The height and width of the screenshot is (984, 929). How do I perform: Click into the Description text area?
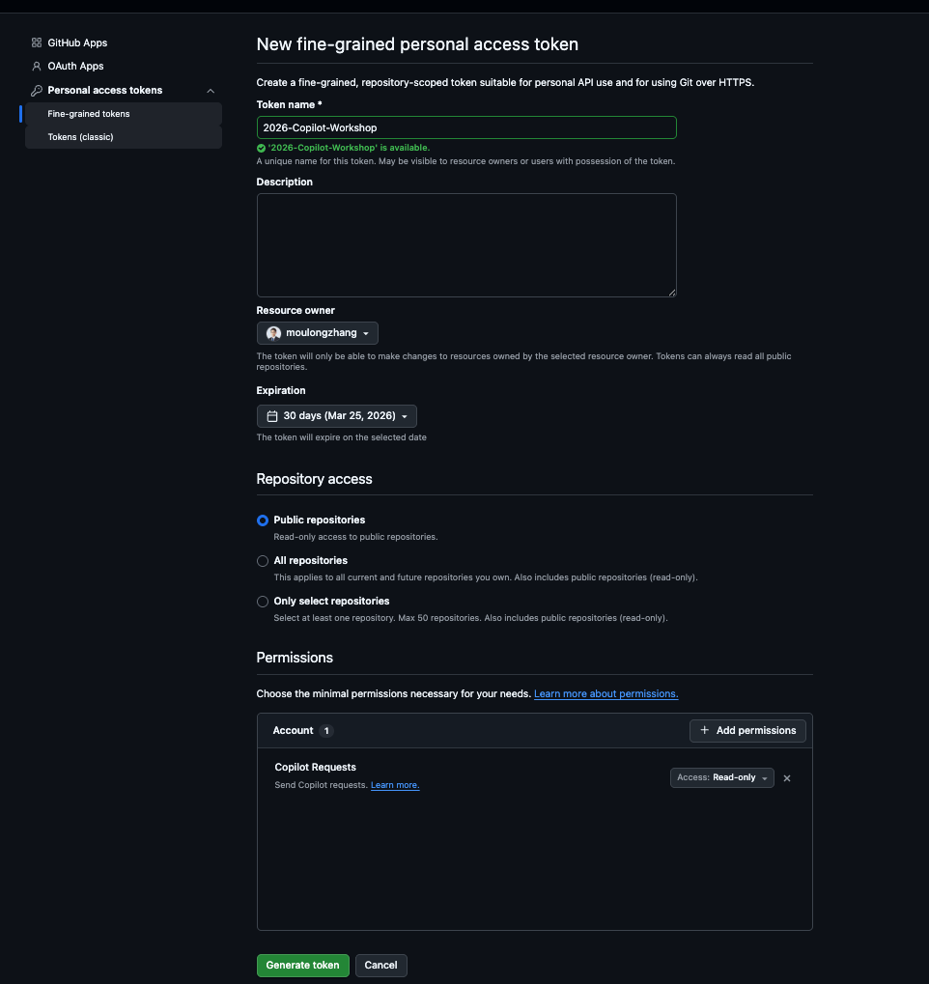click(x=466, y=245)
